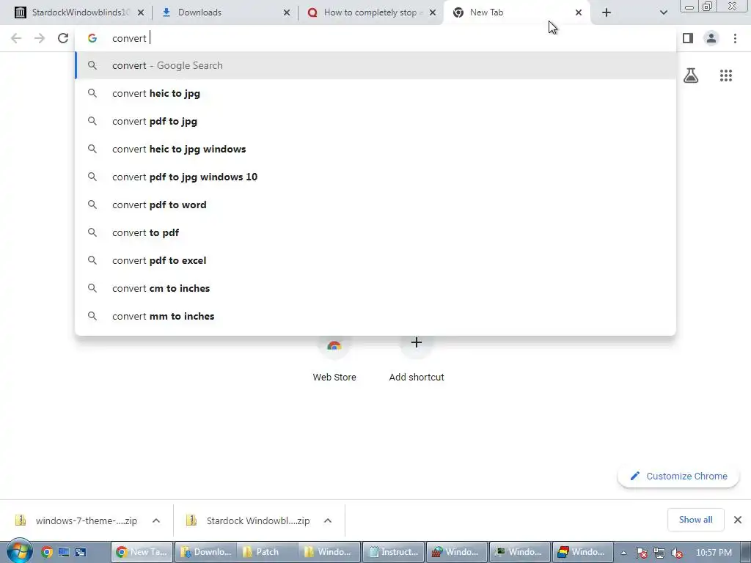Switch to the StardockWindowblinds10 tab

pyautogui.click(x=79, y=13)
